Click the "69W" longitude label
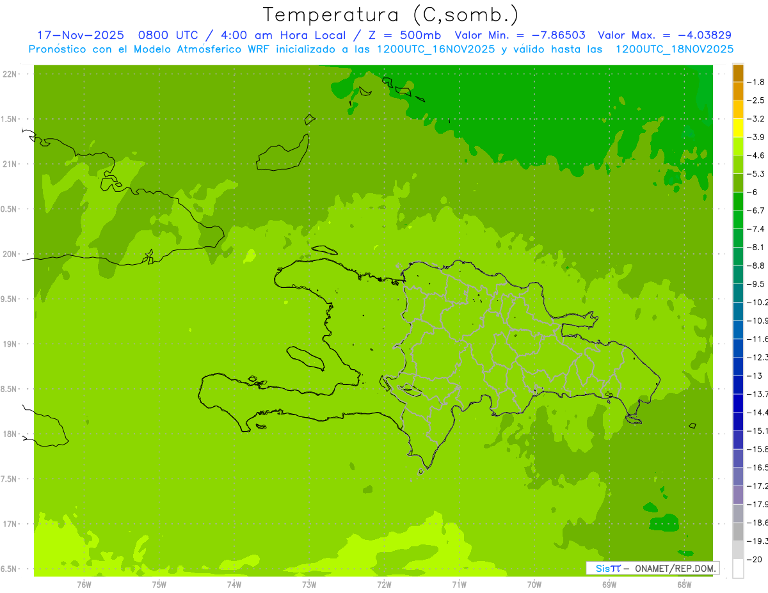 [609, 584]
